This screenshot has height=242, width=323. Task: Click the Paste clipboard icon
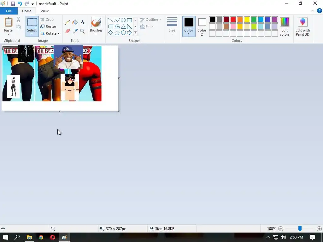click(9, 22)
